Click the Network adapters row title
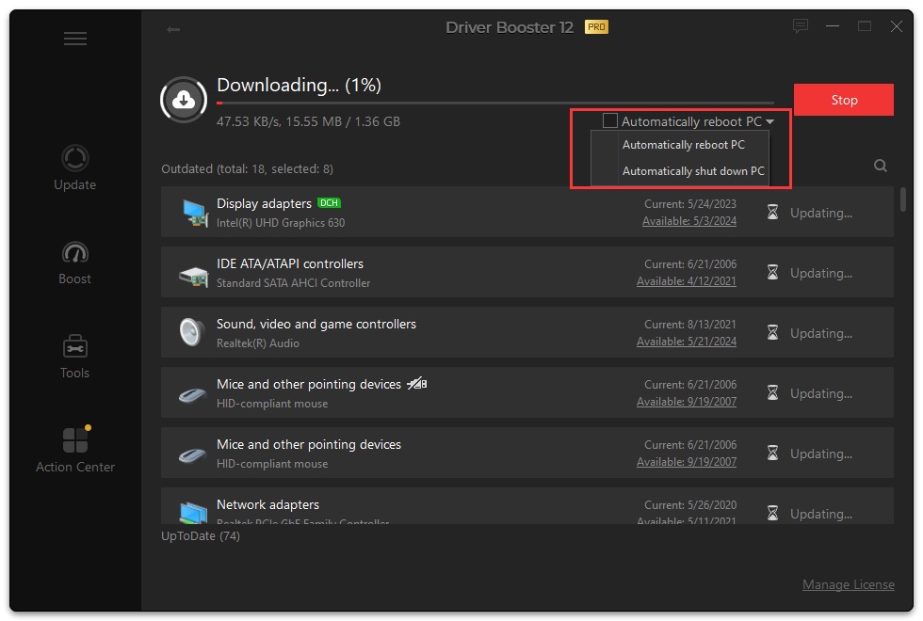 [x=267, y=504]
